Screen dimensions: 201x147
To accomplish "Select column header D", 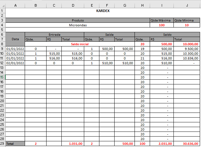I will pos(73,5).
